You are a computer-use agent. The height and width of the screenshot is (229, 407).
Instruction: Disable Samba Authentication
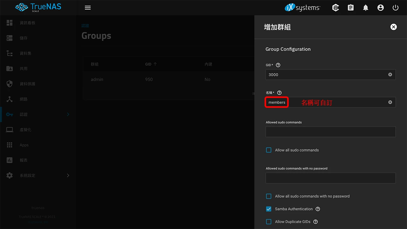[x=268, y=209]
